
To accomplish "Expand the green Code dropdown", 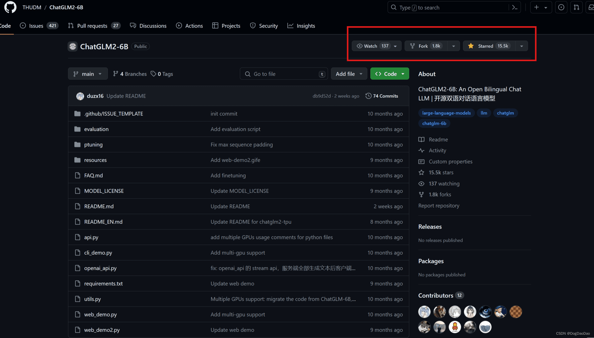I will tap(390, 74).
